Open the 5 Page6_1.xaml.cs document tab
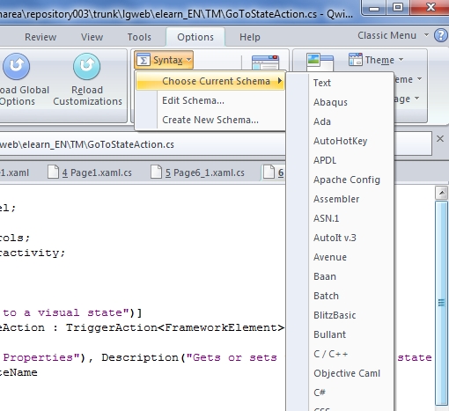Image resolution: width=449 pixels, height=411 pixels. pyautogui.click(x=197, y=172)
